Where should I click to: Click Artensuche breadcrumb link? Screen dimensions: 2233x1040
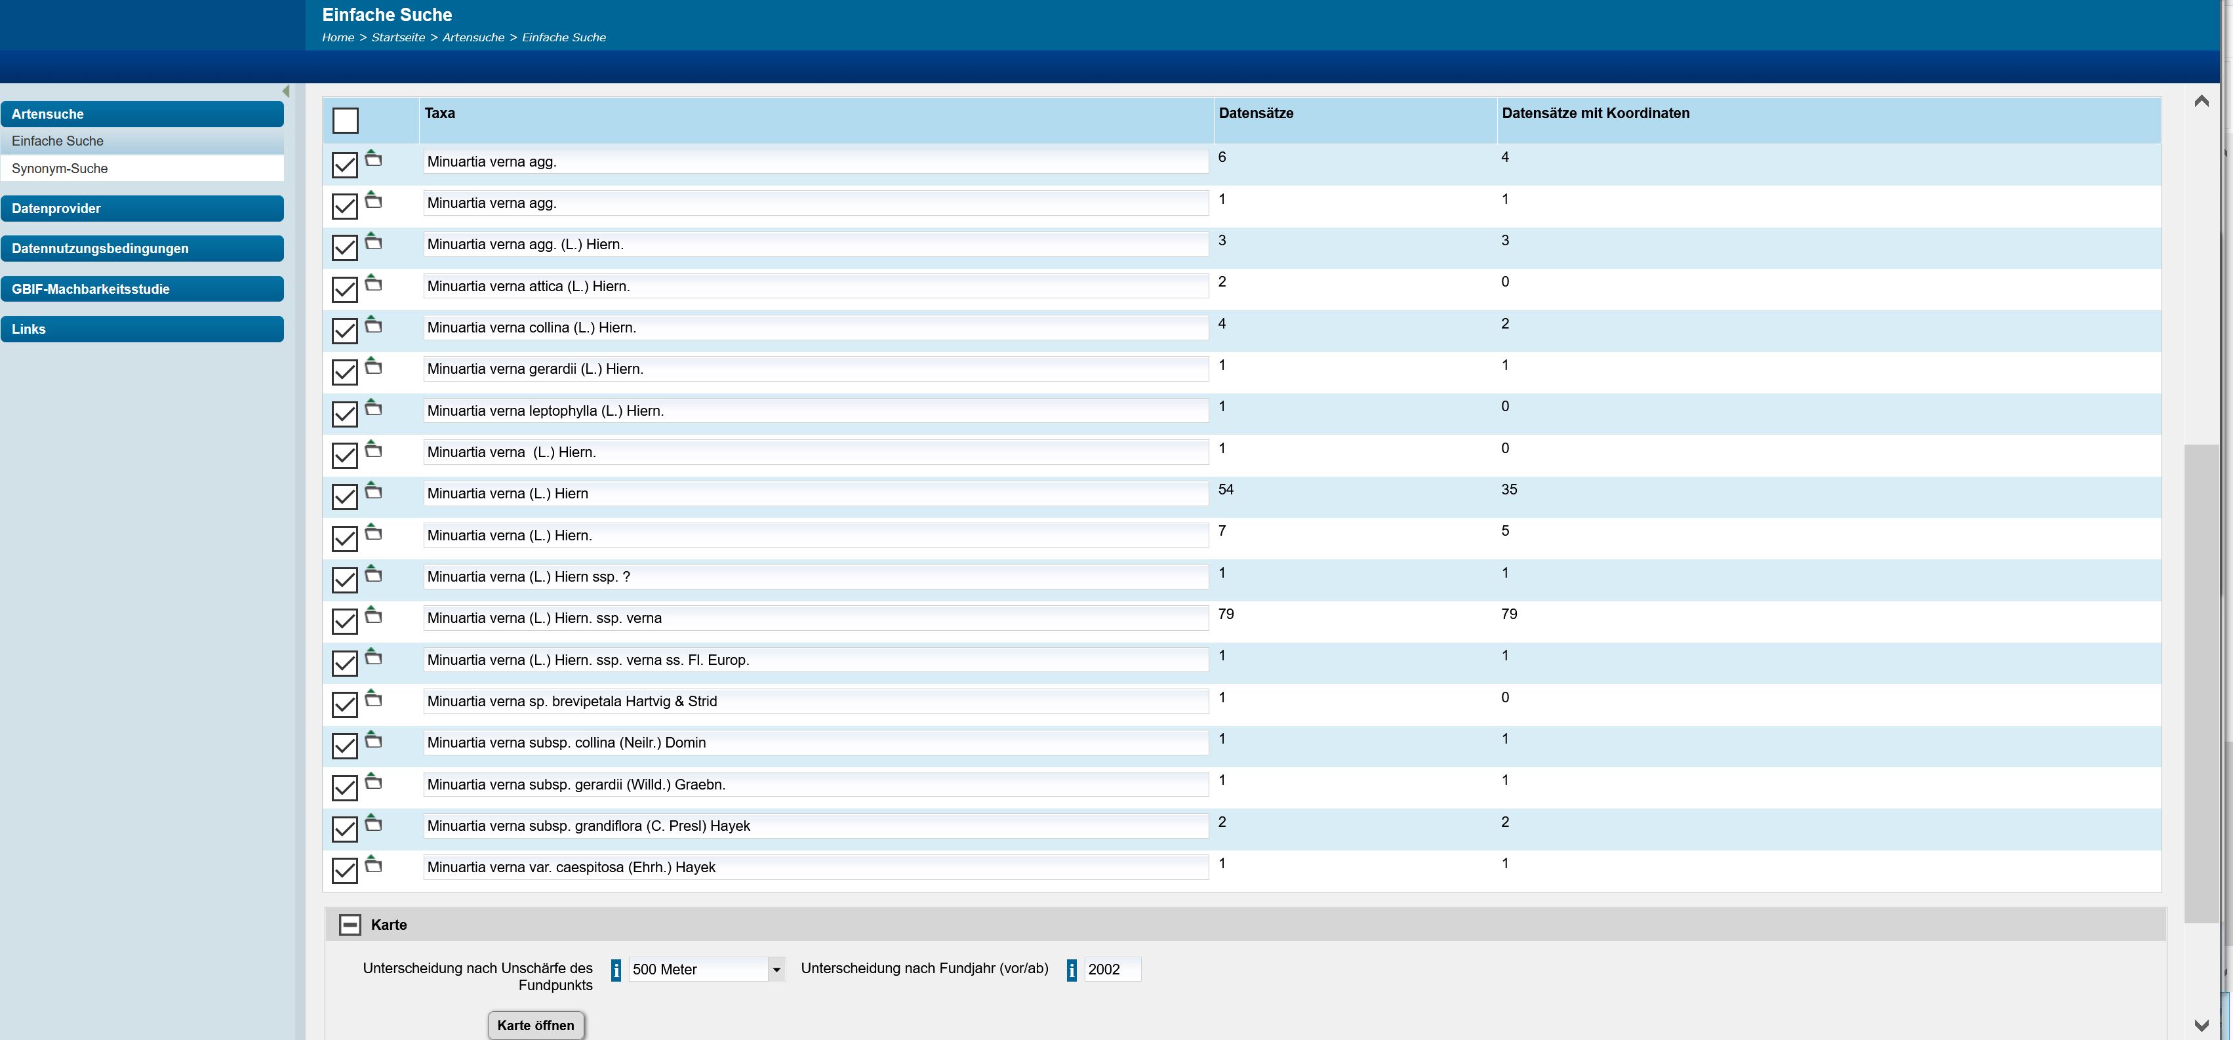coord(473,37)
